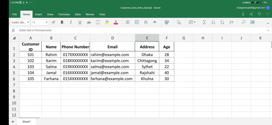Underline the selected text
The image size is (272, 125).
tap(80, 22)
